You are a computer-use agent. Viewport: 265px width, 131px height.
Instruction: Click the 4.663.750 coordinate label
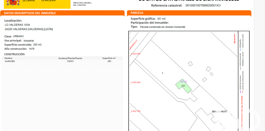tap(135, 111)
